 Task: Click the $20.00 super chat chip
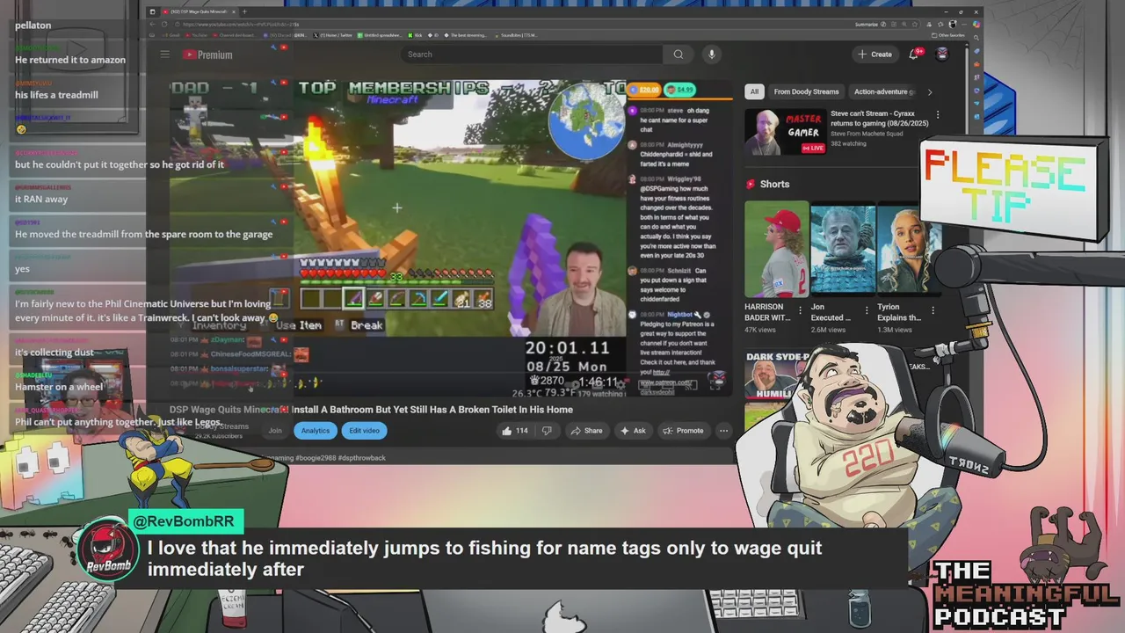(x=644, y=90)
